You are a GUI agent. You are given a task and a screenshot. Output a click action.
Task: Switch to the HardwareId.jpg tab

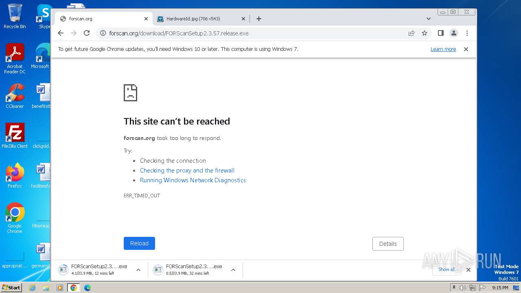(201, 19)
